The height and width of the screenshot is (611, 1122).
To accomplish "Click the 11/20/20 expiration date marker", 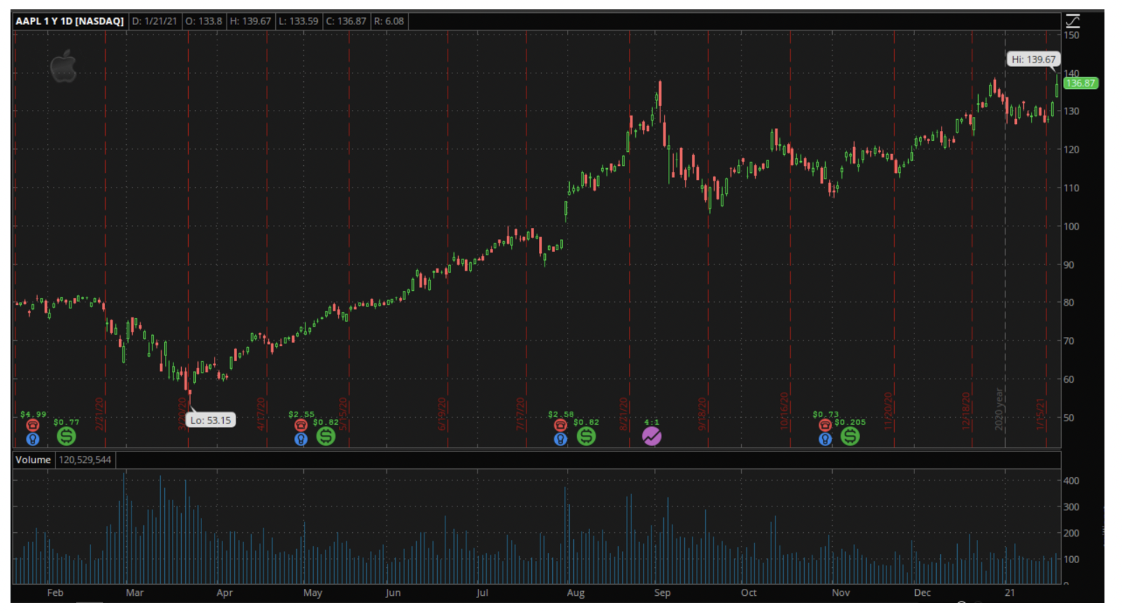I will tap(888, 411).
